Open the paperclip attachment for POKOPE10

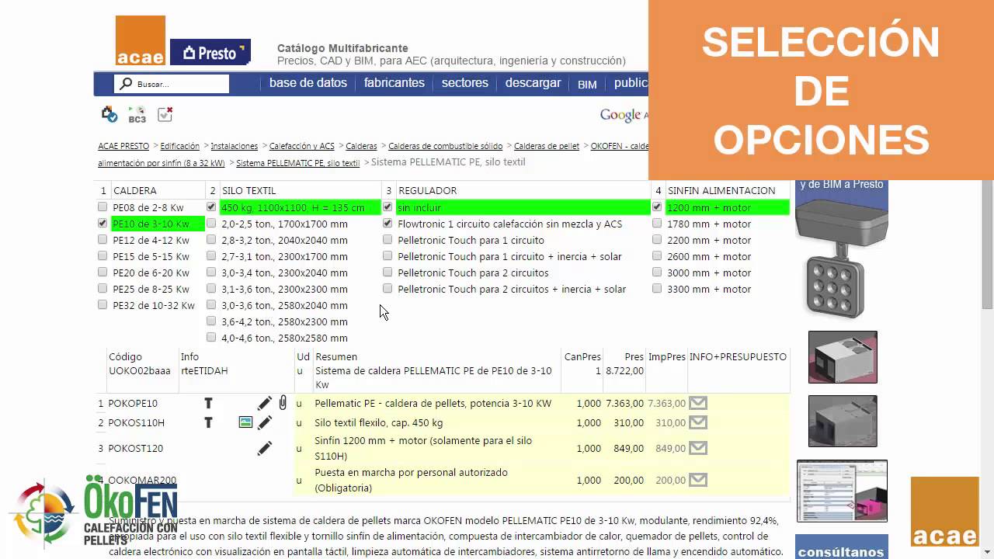pos(283,403)
